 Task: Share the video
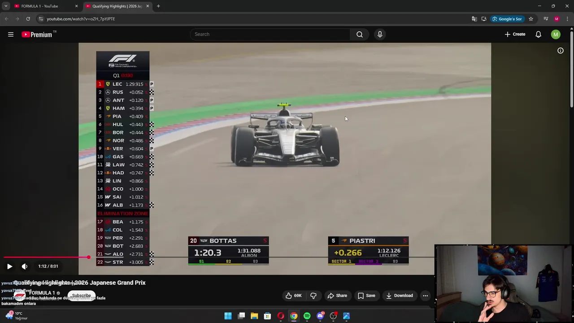pos(337,296)
